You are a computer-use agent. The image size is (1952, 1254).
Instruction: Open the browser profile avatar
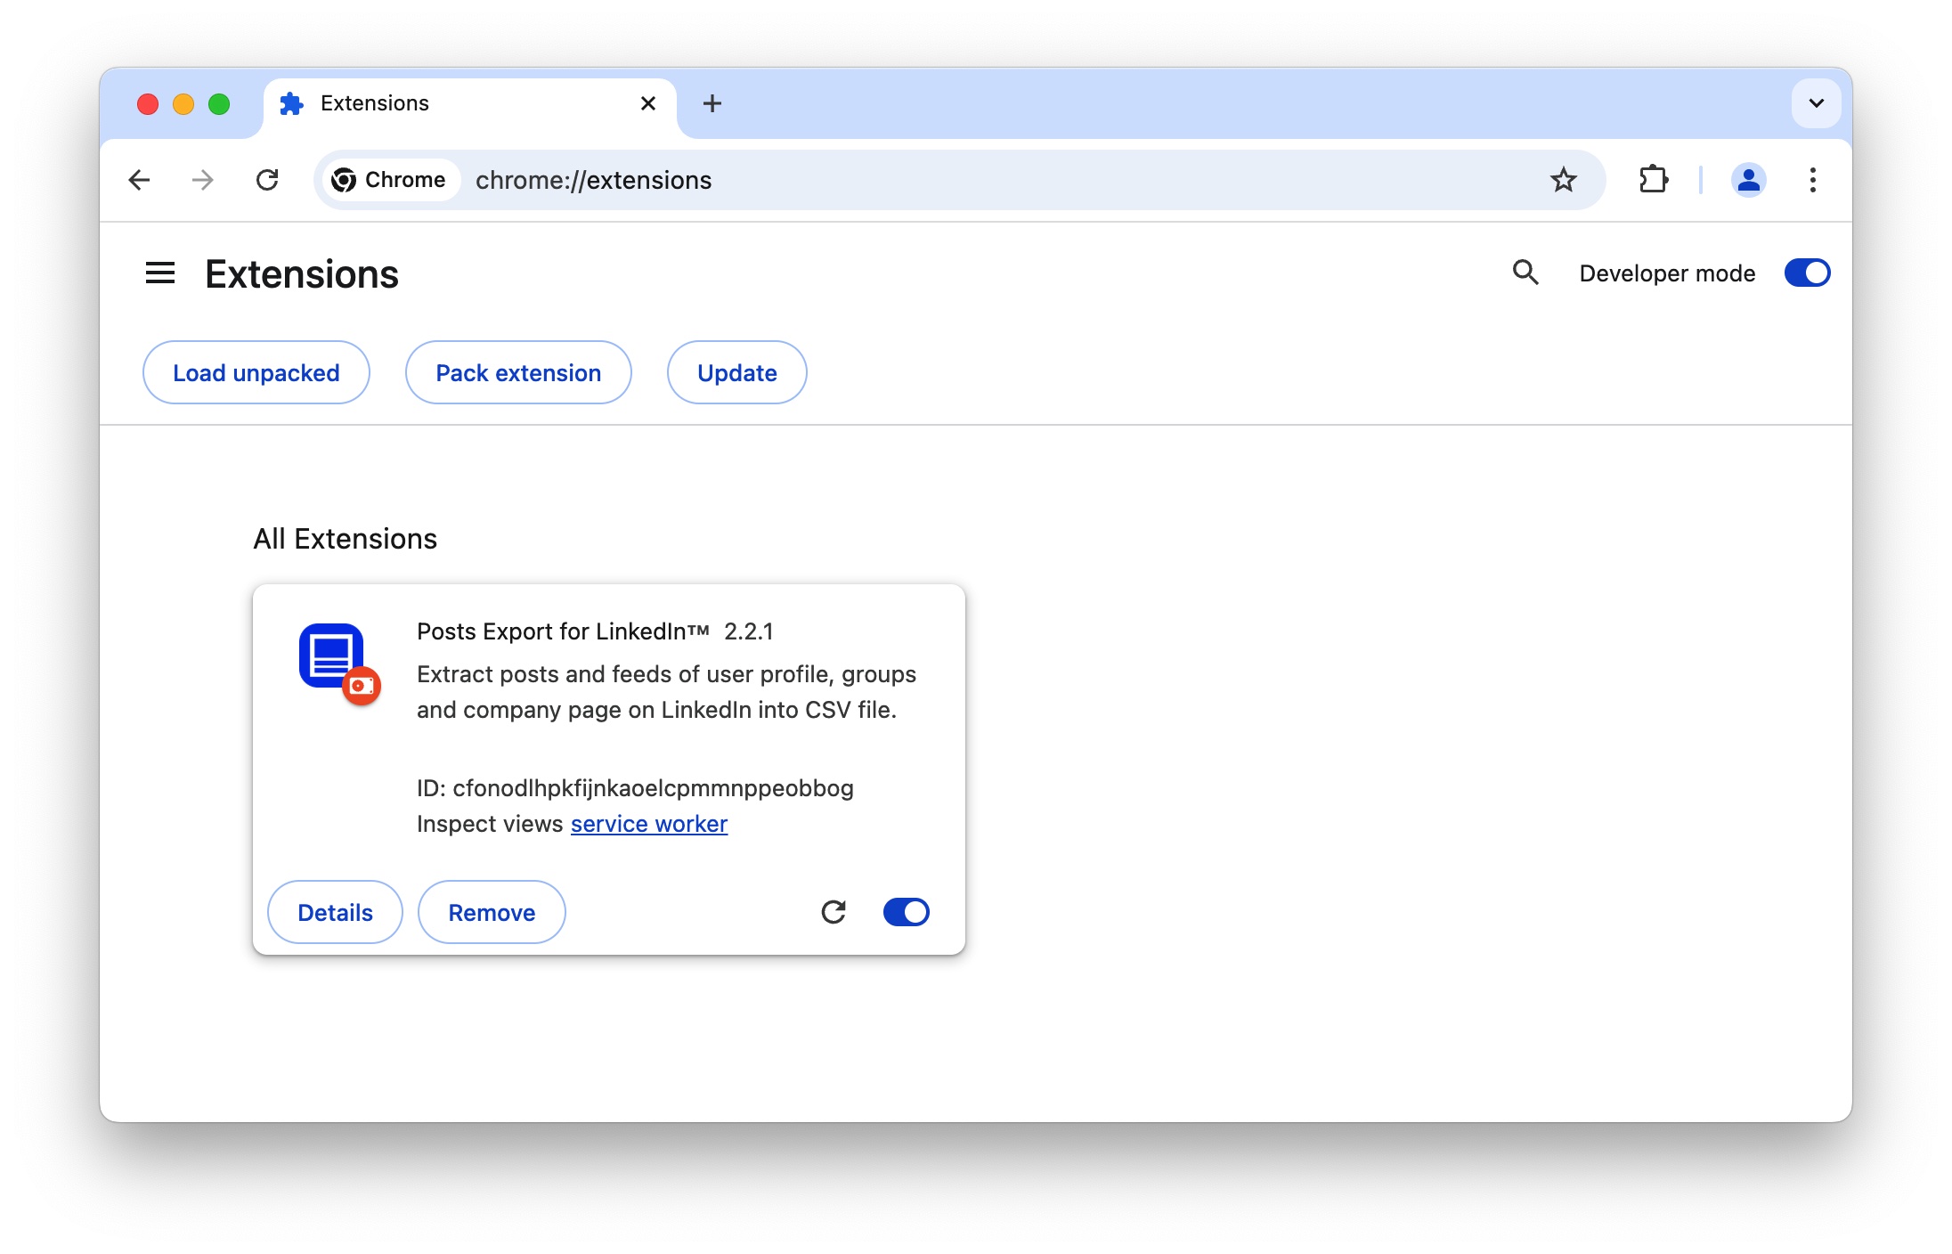[x=1748, y=180]
